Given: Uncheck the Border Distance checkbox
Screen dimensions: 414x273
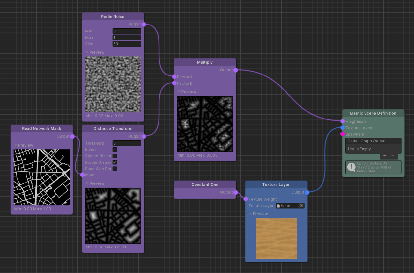Looking at the screenshot, I should [x=115, y=162].
